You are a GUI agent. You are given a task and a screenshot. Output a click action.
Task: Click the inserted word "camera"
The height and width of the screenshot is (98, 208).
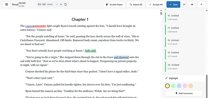[30, 26]
